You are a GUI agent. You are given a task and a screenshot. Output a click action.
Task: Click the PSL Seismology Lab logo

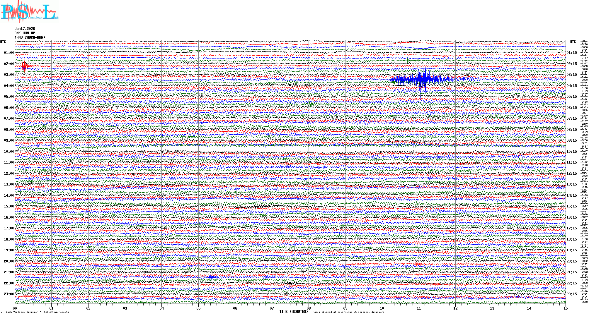[29, 12]
